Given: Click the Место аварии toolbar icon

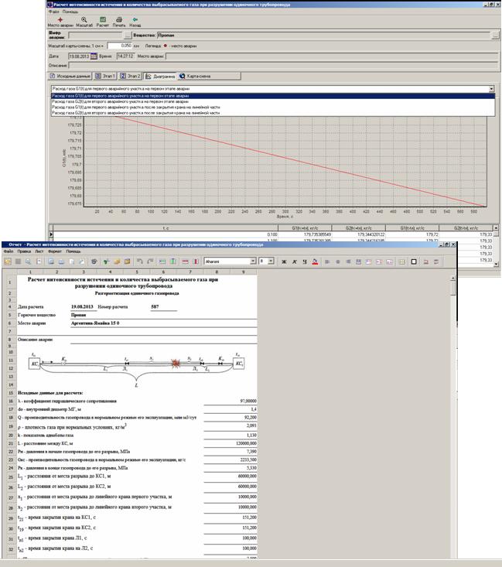Looking at the screenshot, I should tap(60, 21).
